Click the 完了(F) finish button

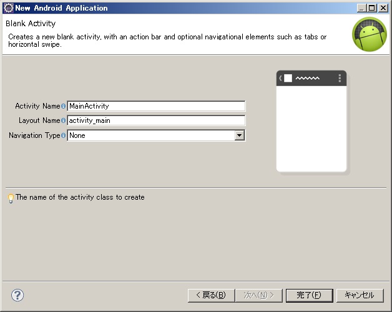309,296
